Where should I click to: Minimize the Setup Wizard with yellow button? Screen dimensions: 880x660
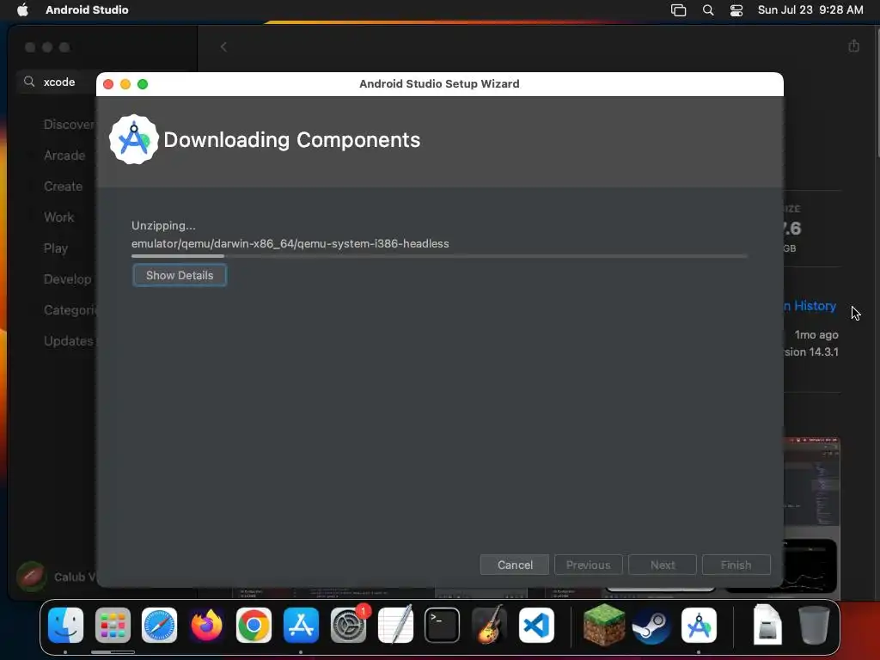click(125, 84)
